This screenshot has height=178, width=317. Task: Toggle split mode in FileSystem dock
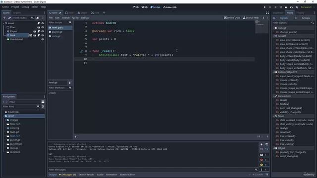43,102
